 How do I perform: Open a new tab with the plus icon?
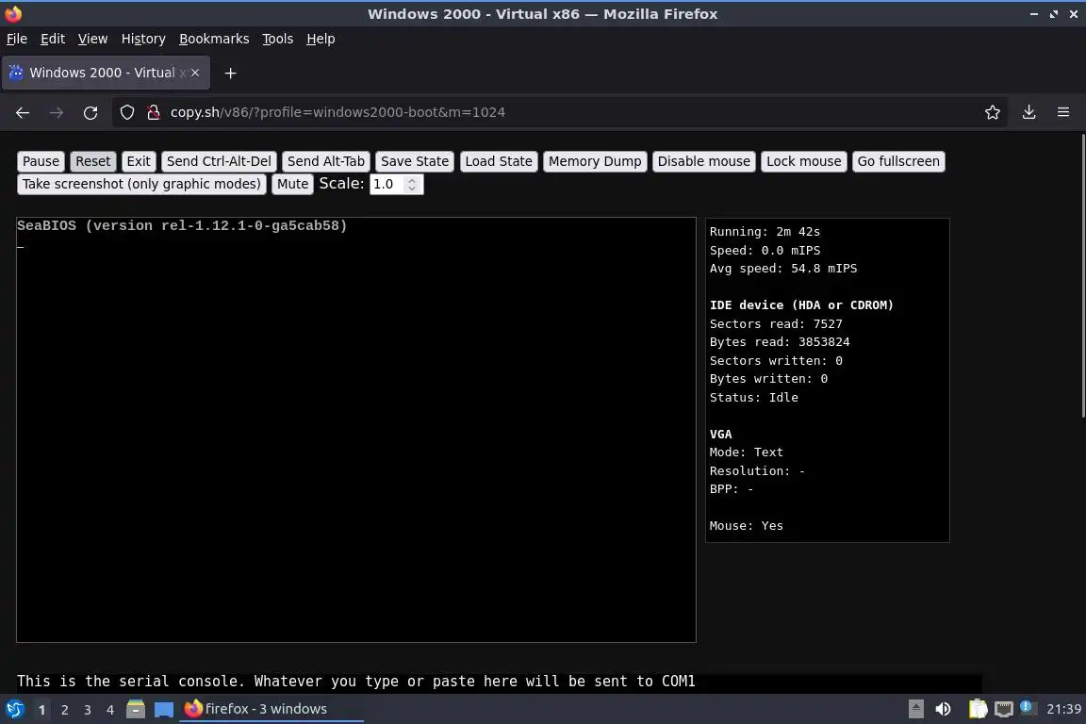[x=231, y=73]
